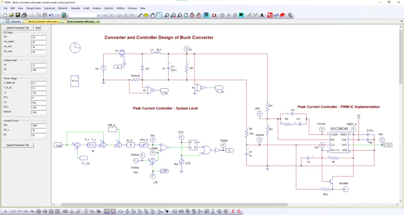The image size is (404, 215).
Task: Click the text 'A' tool icon
Action: point(262,15)
